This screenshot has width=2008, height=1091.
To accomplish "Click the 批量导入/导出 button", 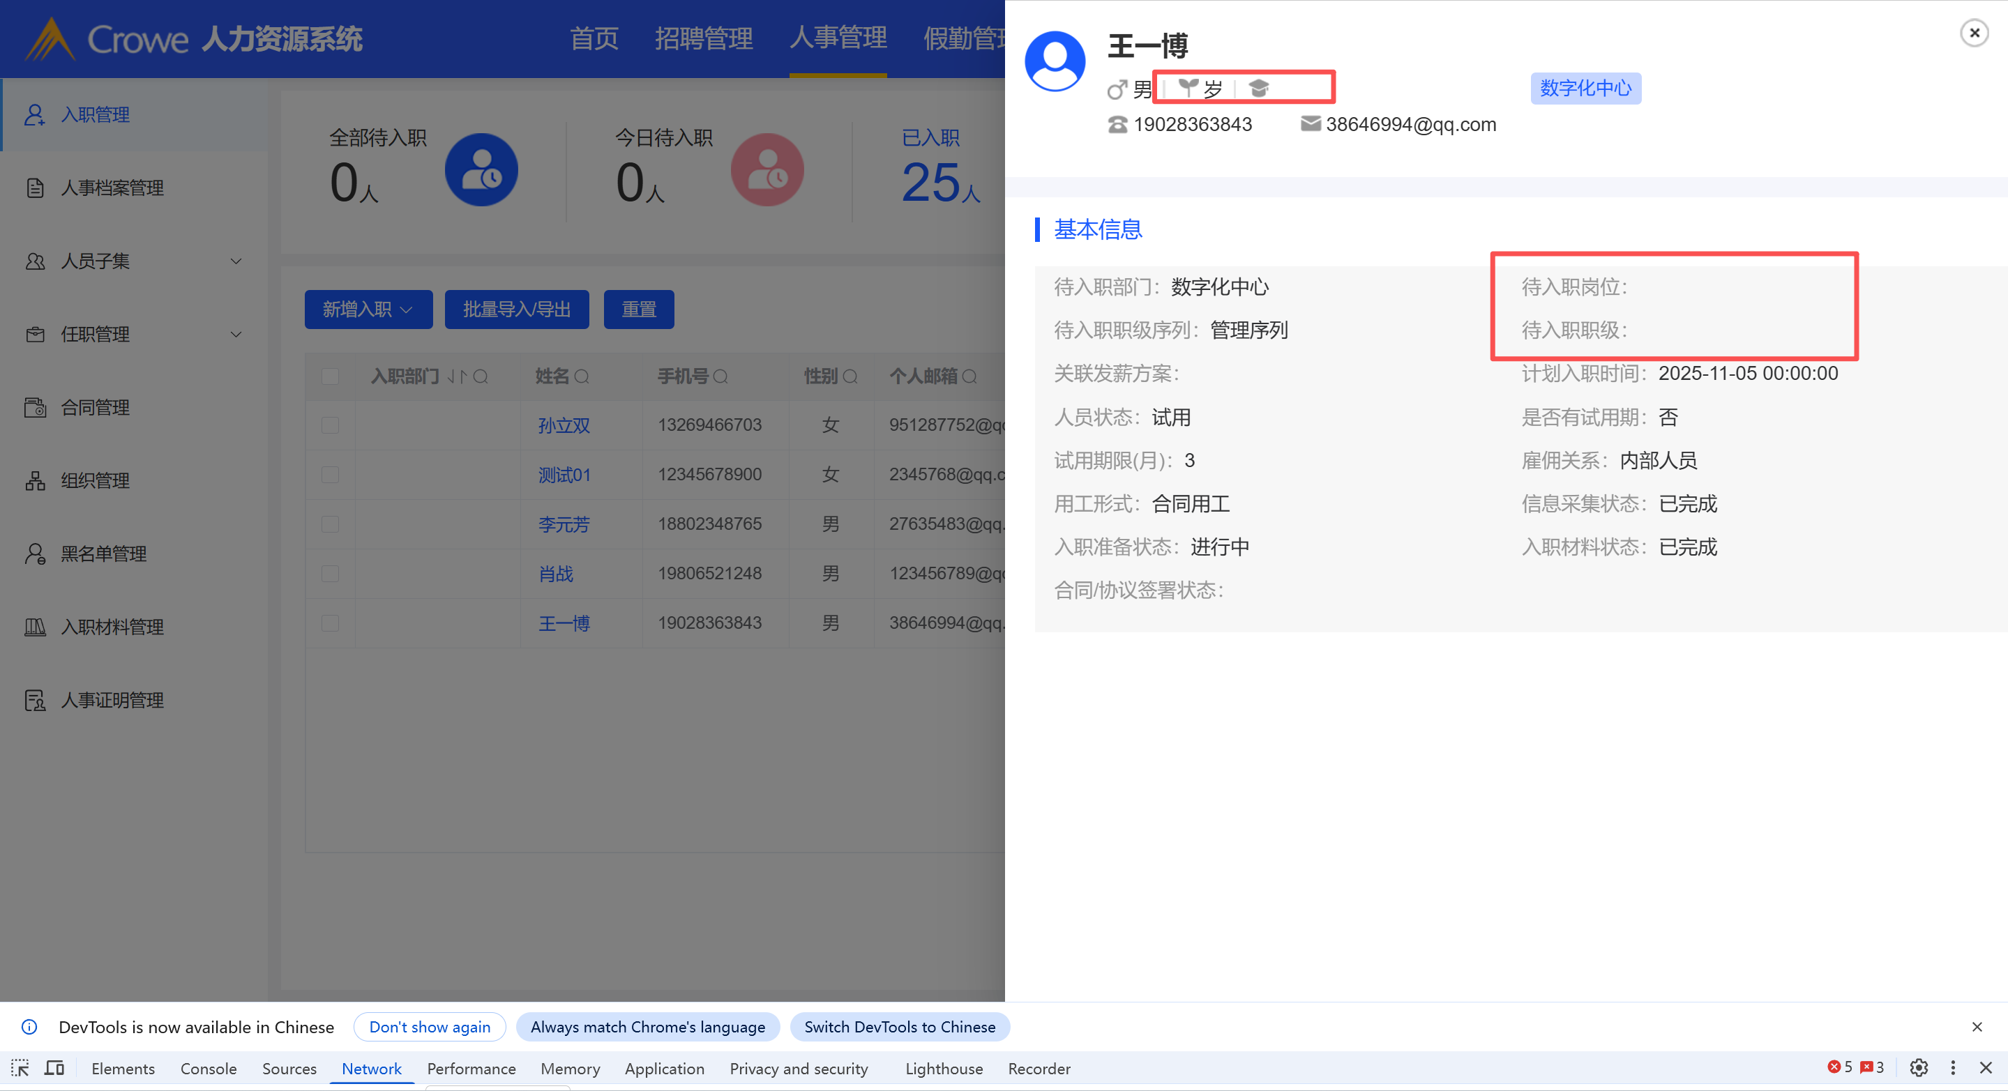I will pos(516,310).
